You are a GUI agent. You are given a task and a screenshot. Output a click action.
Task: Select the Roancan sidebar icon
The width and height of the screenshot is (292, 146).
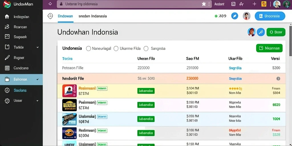7,27
